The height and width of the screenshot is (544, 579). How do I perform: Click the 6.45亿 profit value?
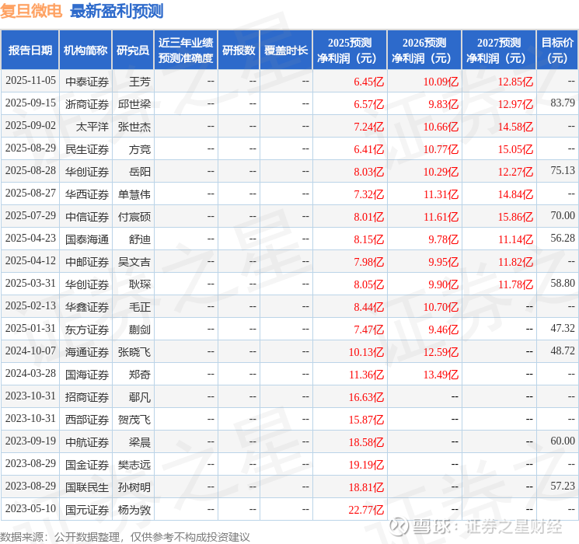tap(369, 82)
